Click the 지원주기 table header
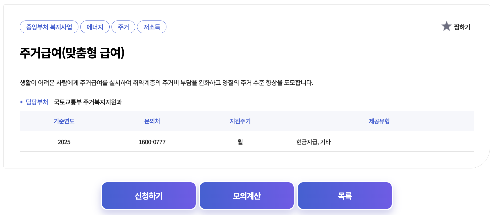Screen dimensions: 495x215 point(240,121)
